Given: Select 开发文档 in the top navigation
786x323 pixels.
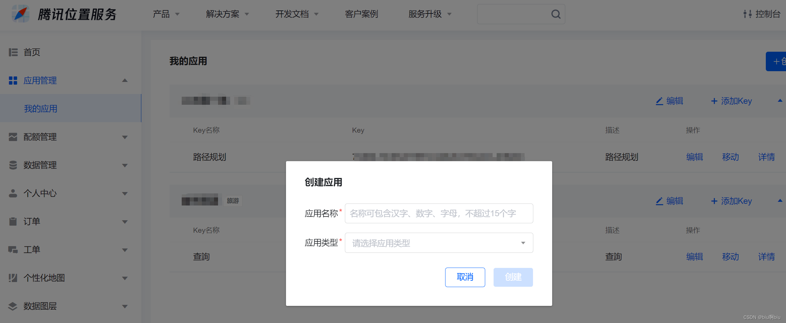Looking at the screenshot, I should click(x=292, y=14).
